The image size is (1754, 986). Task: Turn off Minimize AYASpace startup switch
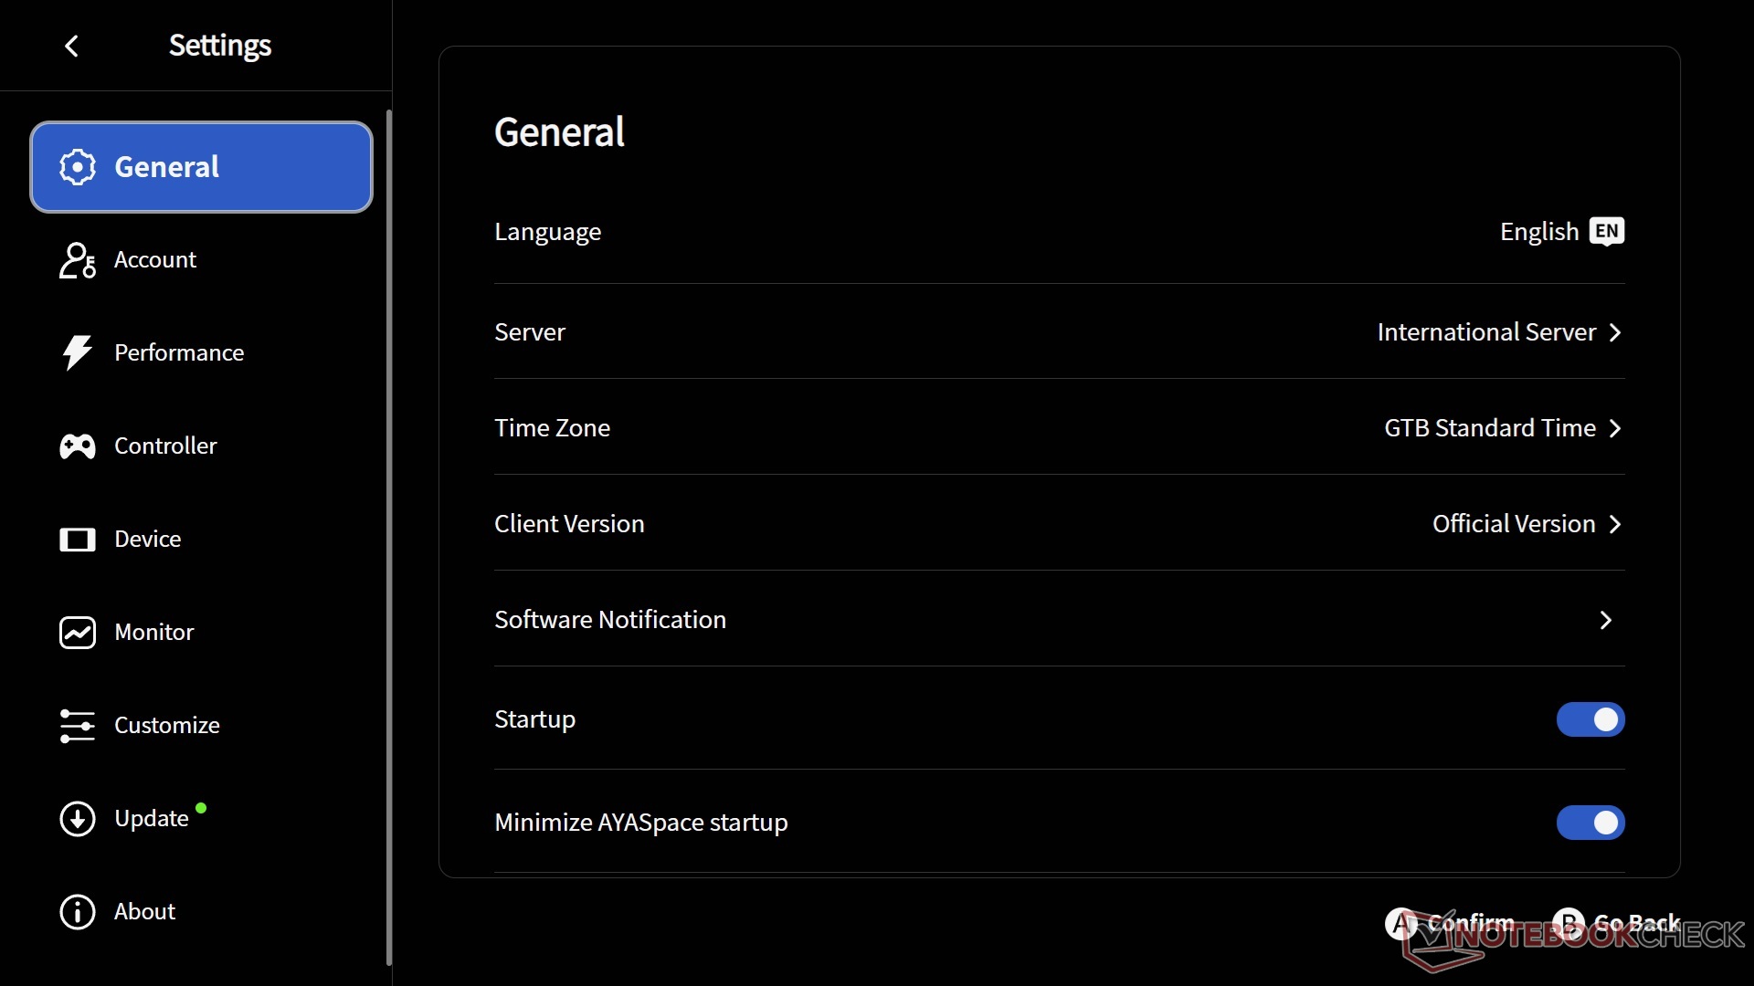pyautogui.click(x=1590, y=823)
